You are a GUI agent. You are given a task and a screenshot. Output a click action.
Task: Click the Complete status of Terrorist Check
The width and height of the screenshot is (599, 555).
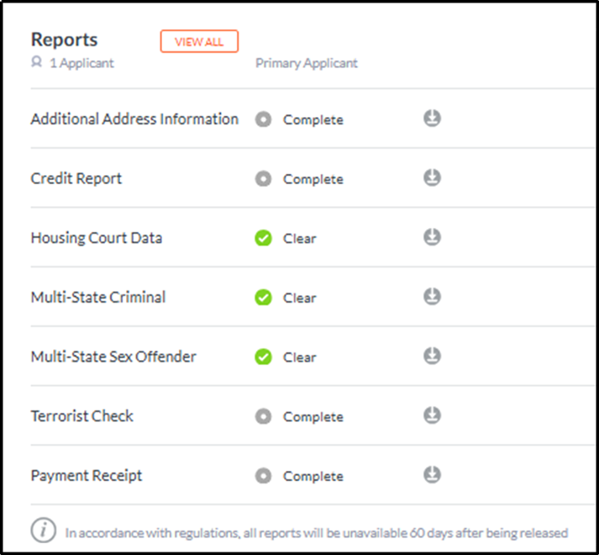(313, 416)
